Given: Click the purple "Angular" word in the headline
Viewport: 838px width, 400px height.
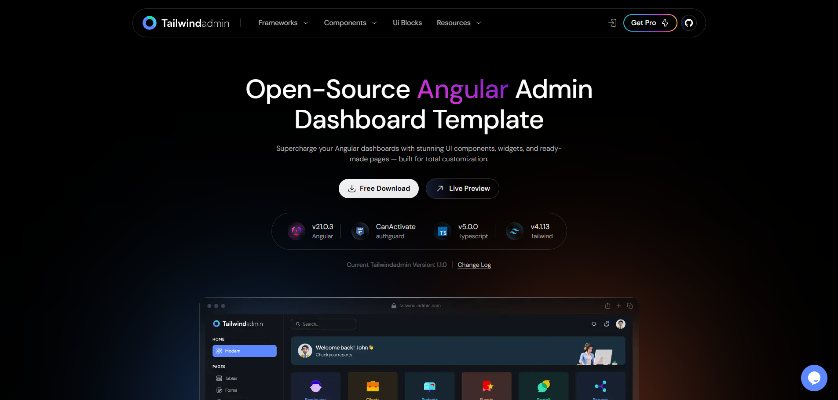Looking at the screenshot, I should pyautogui.click(x=463, y=90).
